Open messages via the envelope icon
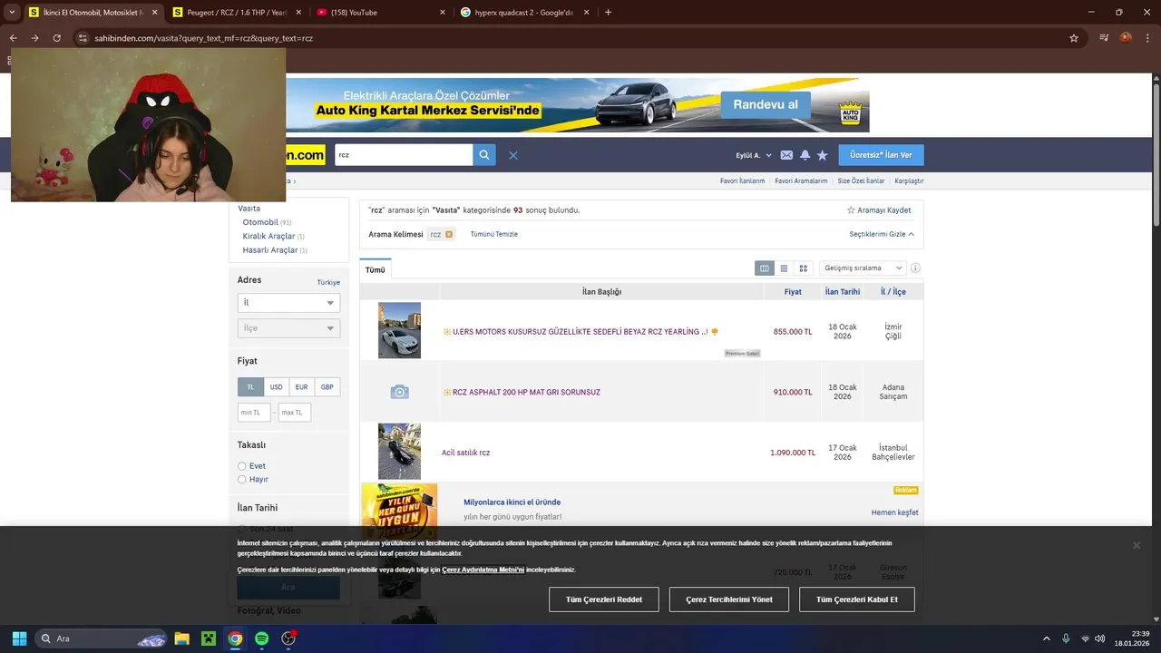The height and width of the screenshot is (653, 1161). pyautogui.click(x=786, y=155)
